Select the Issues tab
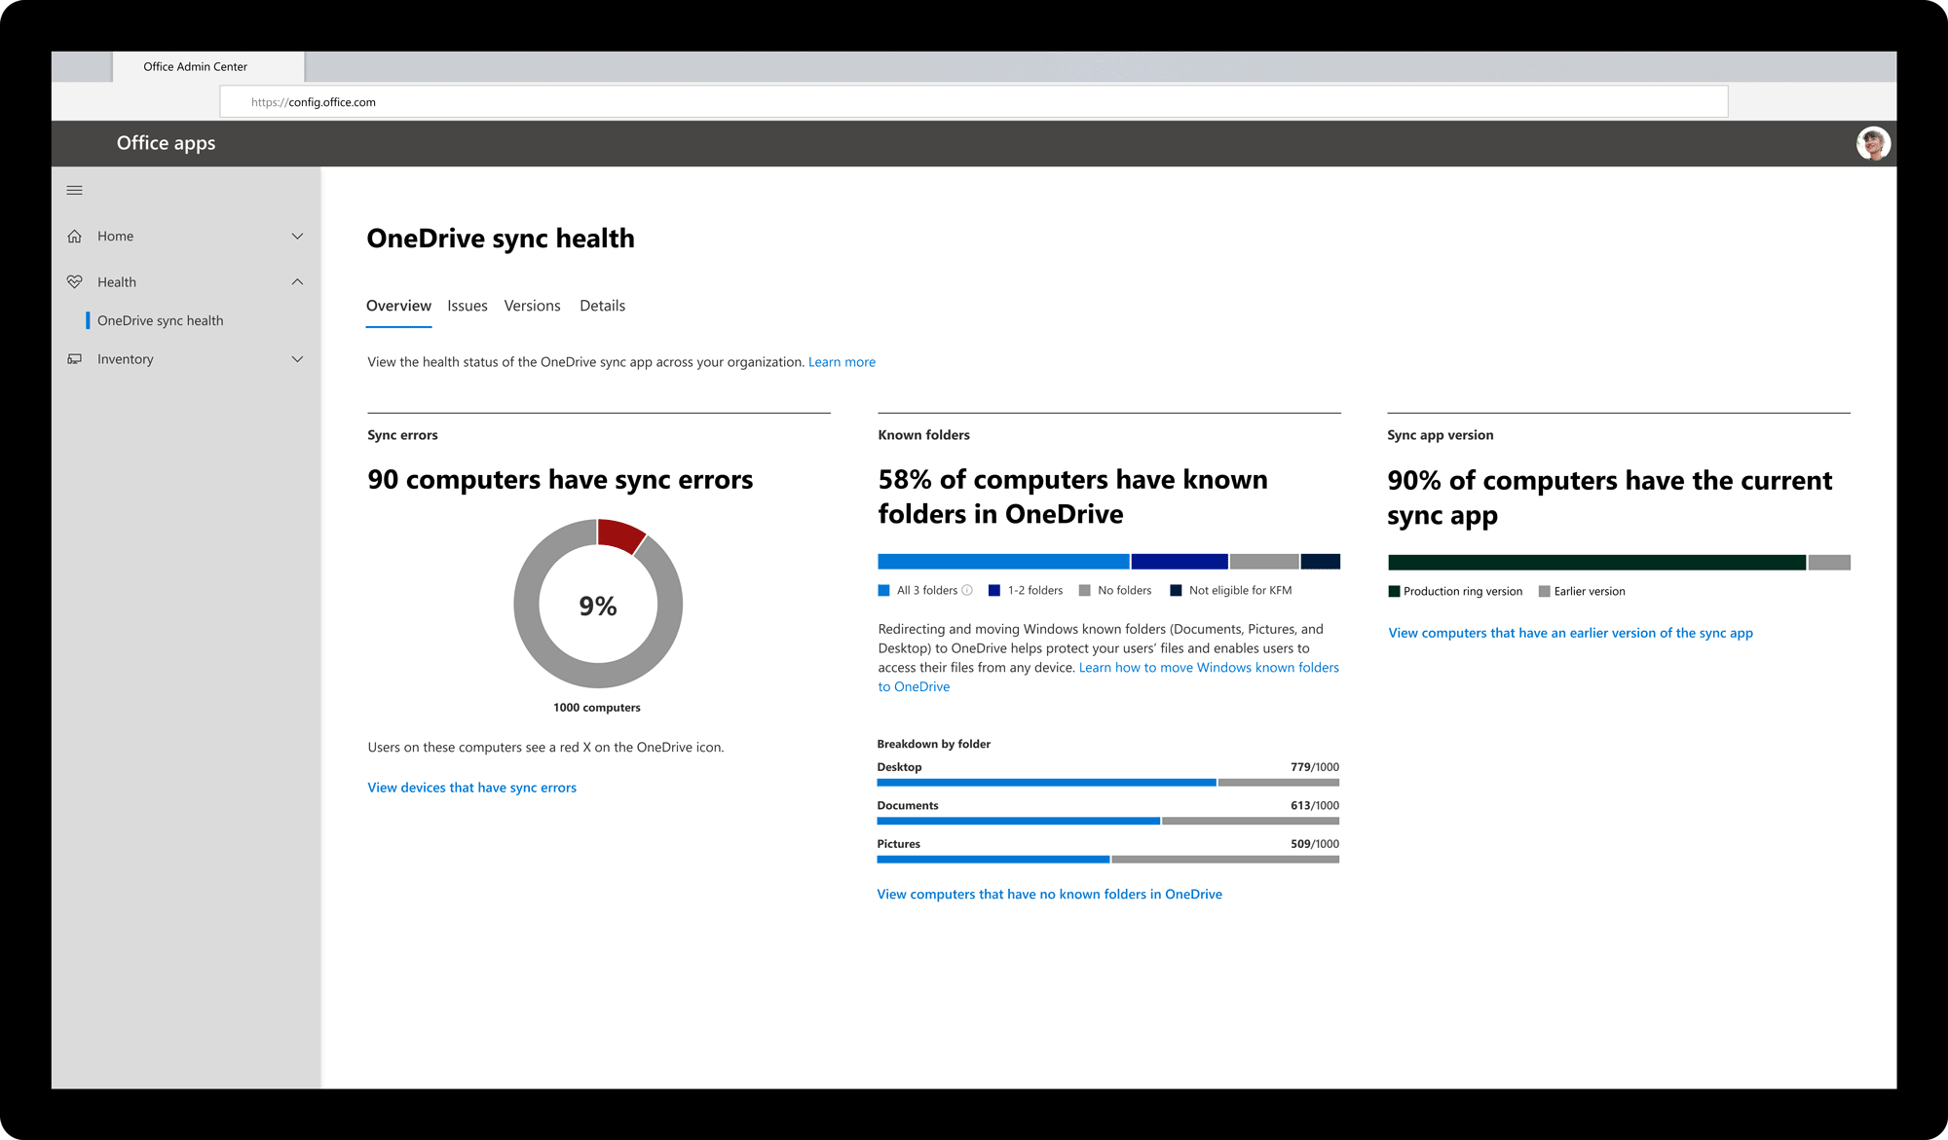 click(x=466, y=306)
